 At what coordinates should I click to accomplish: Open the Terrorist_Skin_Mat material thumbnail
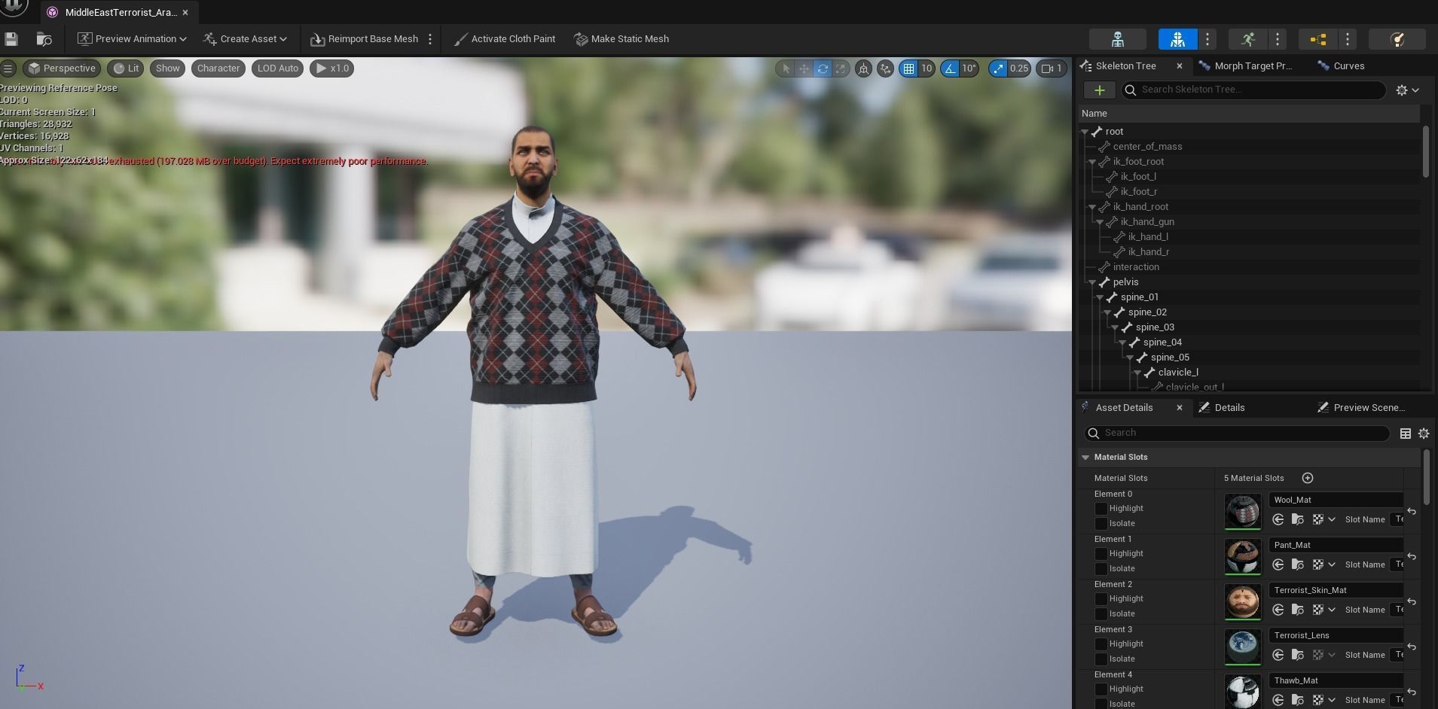(1242, 602)
